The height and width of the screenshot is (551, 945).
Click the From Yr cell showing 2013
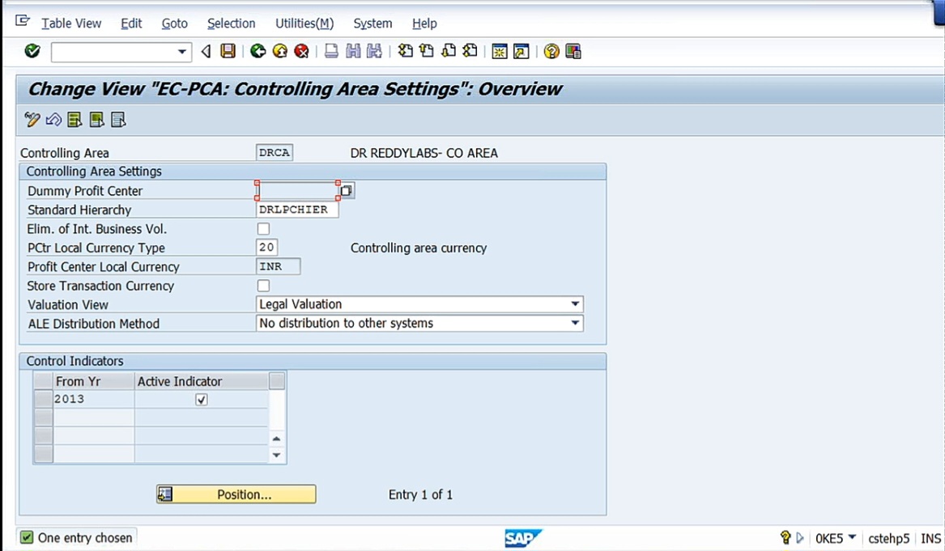[93, 399]
